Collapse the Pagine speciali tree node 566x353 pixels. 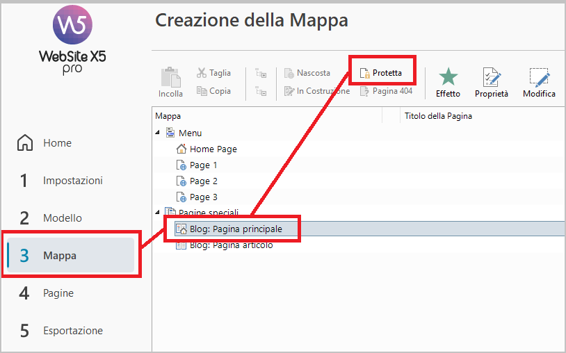pyautogui.click(x=158, y=213)
